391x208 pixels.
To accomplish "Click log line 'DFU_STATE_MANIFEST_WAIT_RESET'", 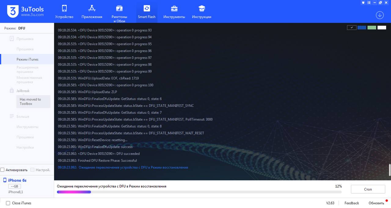I will [x=131, y=133].
